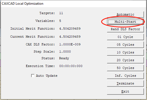The image size is (147, 100).
Task: Click the Execution Time value 00:00:00:000
Action: (x=71, y=66)
